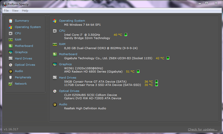
Task: Open the View menu
Action: click(x=15, y=11)
